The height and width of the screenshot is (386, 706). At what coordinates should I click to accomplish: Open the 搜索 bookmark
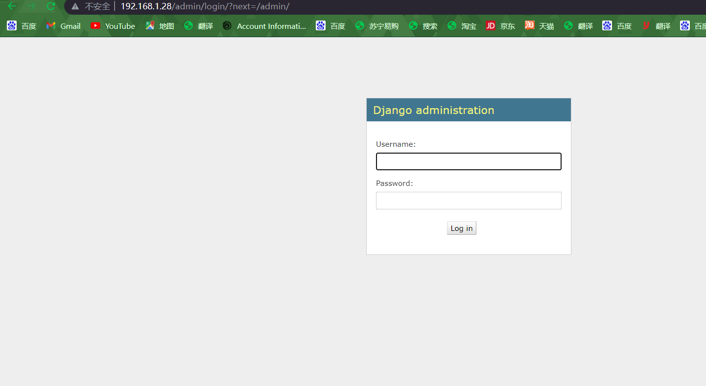coord(423,26)
